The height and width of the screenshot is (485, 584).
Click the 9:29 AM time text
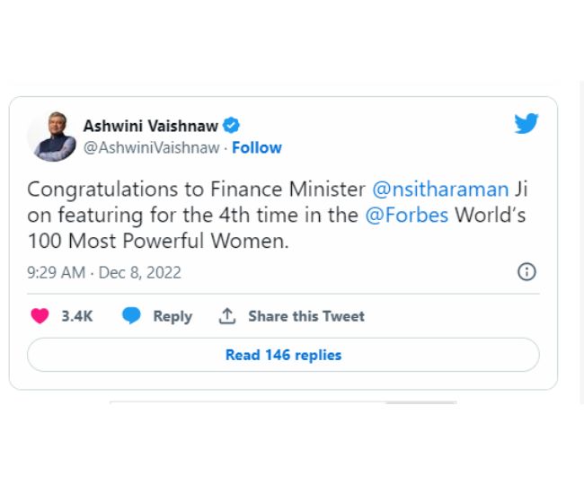point(56,272)
